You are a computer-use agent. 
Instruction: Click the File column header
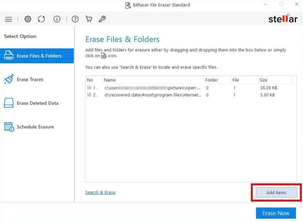pos(244,80)
